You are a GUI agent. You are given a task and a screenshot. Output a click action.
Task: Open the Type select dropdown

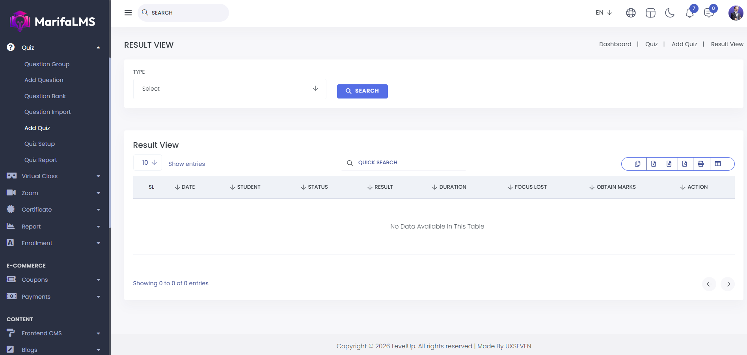[229, 89]
